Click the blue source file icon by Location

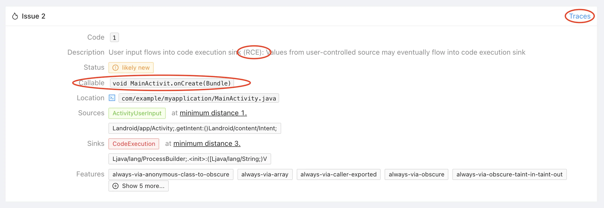[x=112, y=98]
